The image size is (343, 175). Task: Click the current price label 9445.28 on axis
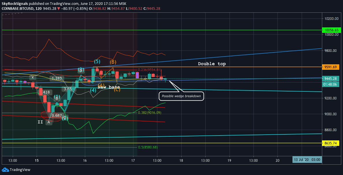tap(331, 78)
